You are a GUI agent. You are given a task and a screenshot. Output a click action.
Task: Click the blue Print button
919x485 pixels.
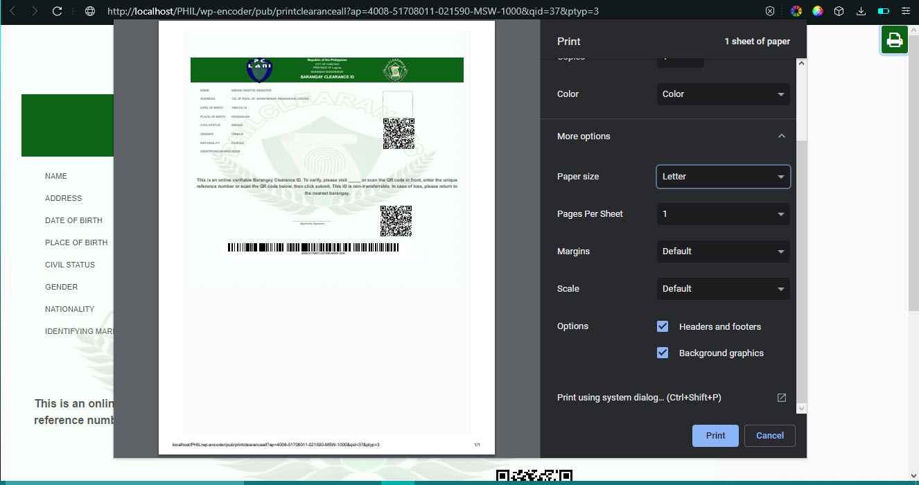pos(715,436)
